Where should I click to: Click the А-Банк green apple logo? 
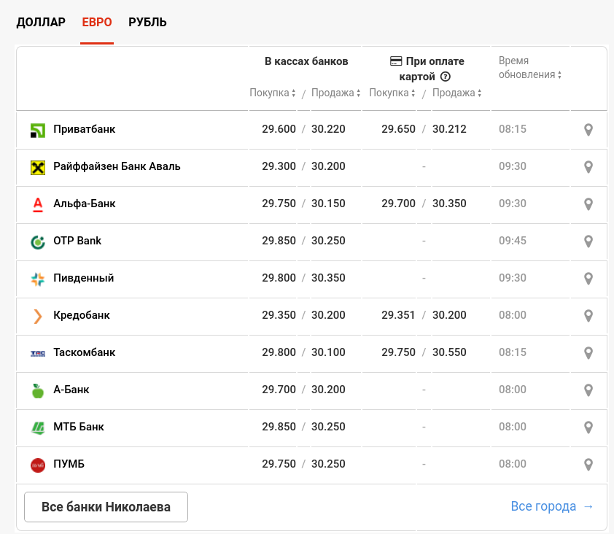point(38,390)
